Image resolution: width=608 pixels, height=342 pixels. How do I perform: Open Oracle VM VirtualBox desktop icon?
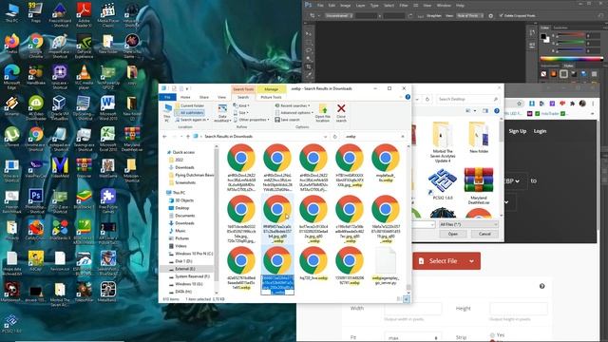[59, 107]
